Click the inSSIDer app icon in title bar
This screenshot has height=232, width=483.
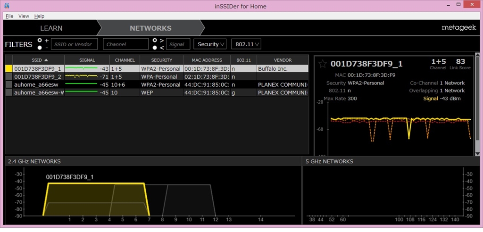7,6
